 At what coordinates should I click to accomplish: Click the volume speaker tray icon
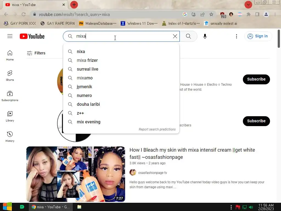pyautogui.click(x=251, y=207)
